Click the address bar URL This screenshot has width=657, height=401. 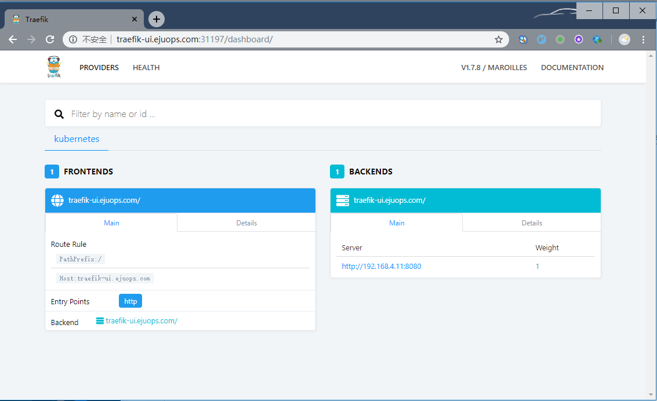pyautogui.click(x=194, y=39)
